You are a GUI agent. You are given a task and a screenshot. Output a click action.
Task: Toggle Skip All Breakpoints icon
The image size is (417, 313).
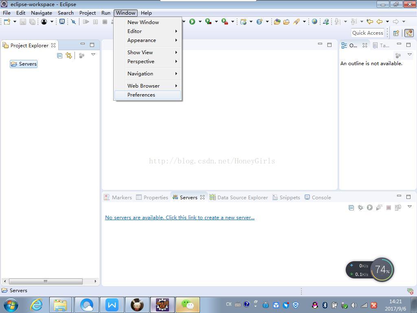[x=73, y=22]
